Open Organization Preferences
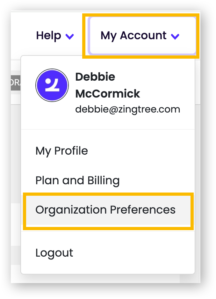Image resolution: width=216 pixels, height=299 pixels. [x=105, y=210]
